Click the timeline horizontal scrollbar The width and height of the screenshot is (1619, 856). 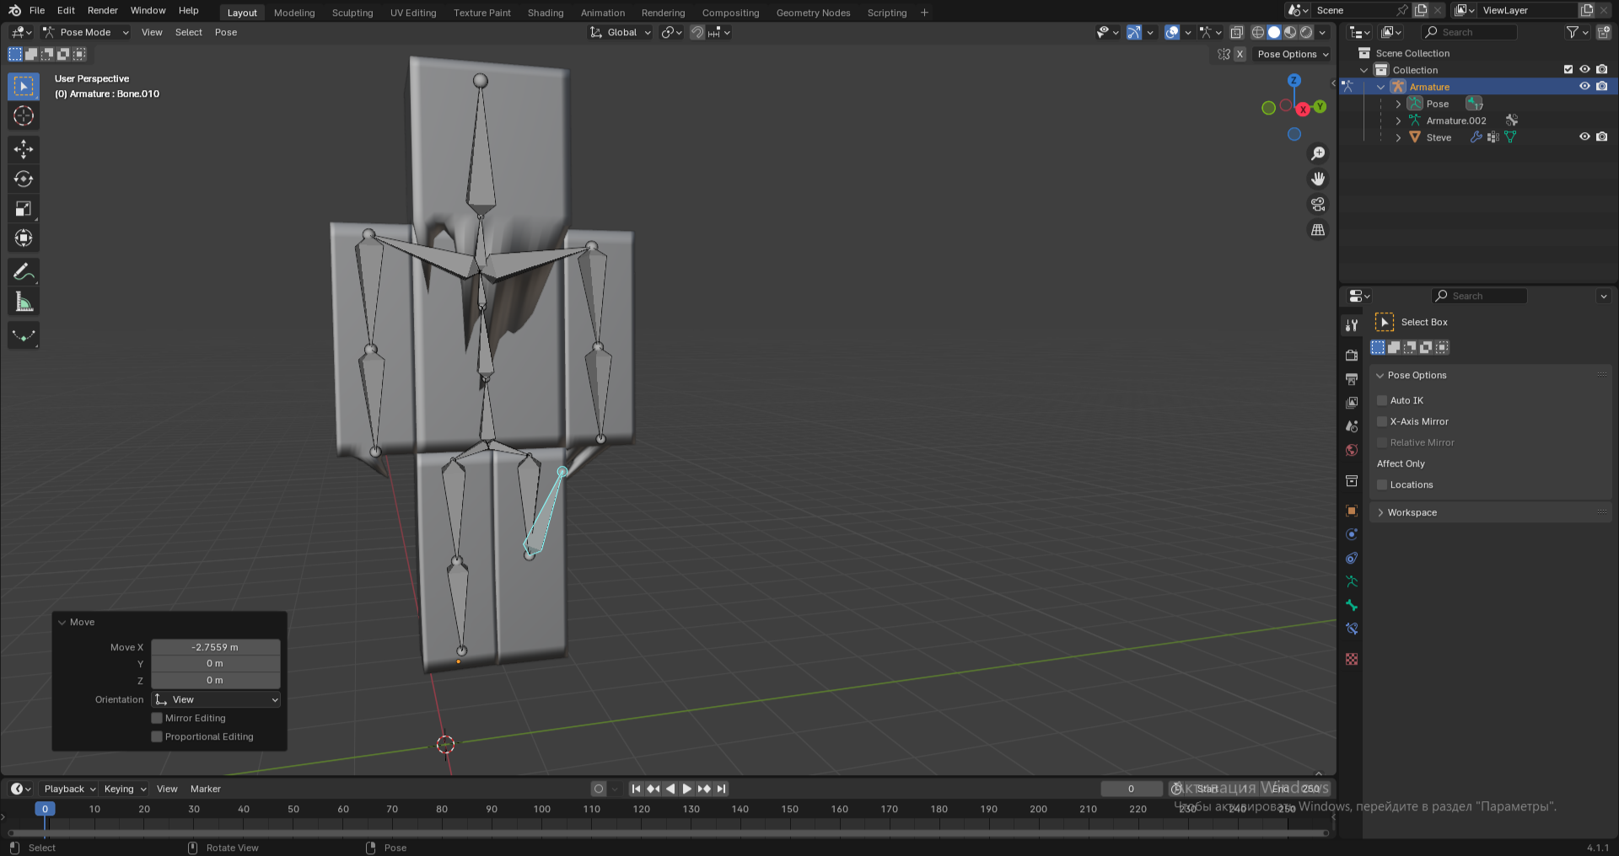coord(669,833)
